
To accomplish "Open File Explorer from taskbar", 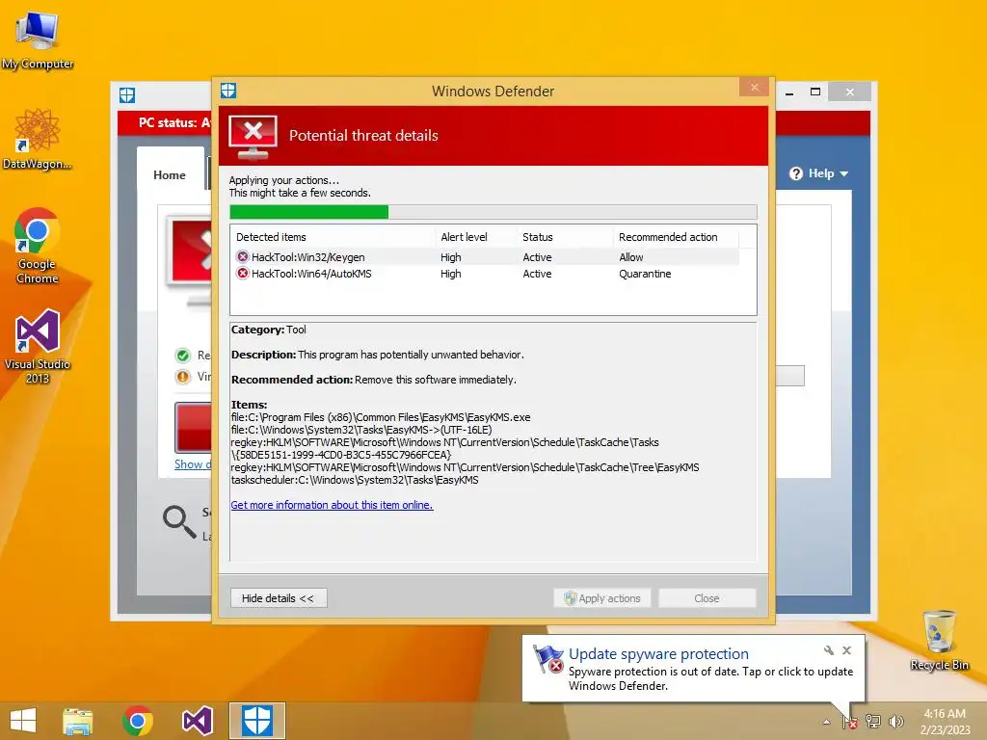I will [x=77, y=721].
